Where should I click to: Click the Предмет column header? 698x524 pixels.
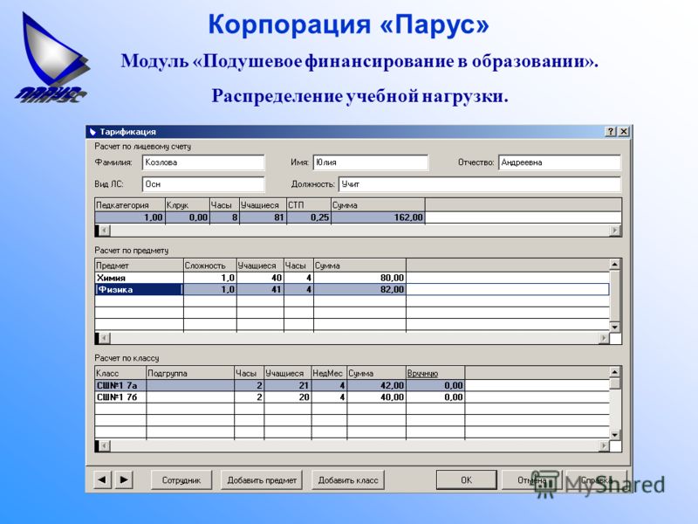pos(140,265)
